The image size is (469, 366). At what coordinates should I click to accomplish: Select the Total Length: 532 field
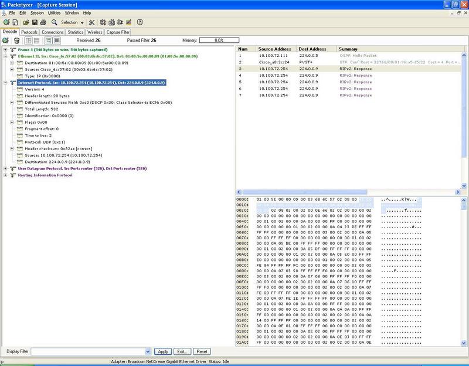42,109
